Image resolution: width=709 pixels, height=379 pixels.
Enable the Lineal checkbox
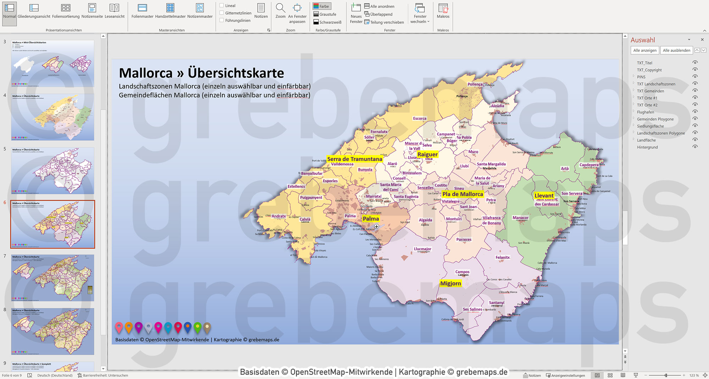(222, 5)
